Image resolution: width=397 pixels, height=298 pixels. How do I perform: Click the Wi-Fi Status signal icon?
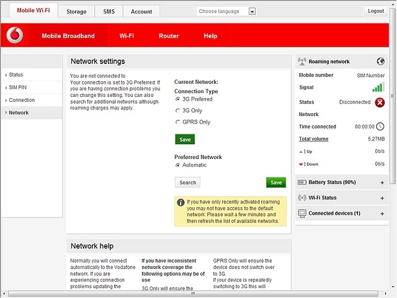(x=302, y=197)
